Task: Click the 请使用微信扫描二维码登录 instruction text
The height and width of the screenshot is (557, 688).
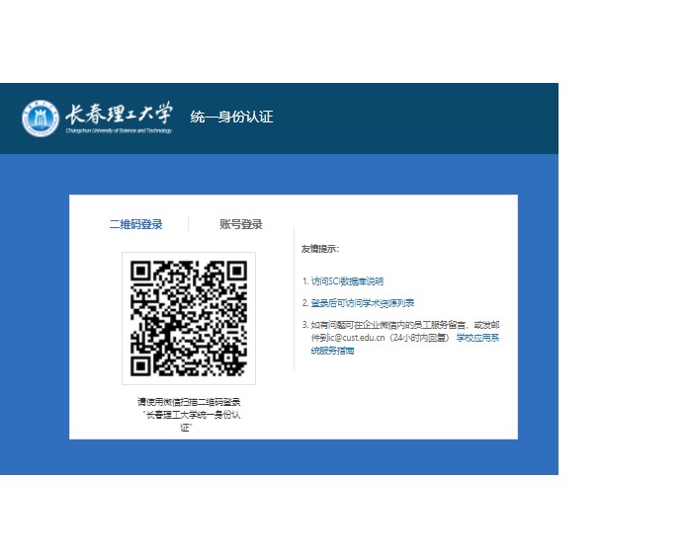Action: pyautogui.click(x=189, y=402)
